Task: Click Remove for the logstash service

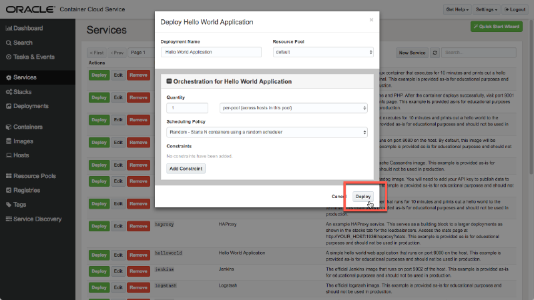Action: tap(138, 287)
